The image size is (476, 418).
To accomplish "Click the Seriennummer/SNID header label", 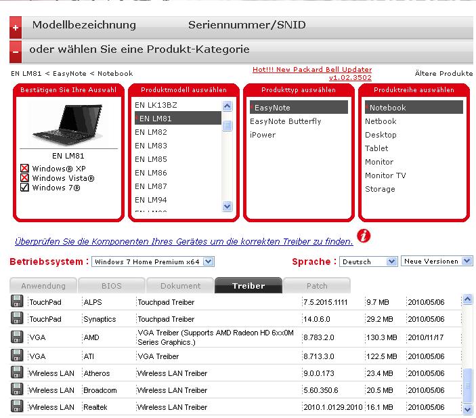I will pyautogui.click(x=247, y=25).
